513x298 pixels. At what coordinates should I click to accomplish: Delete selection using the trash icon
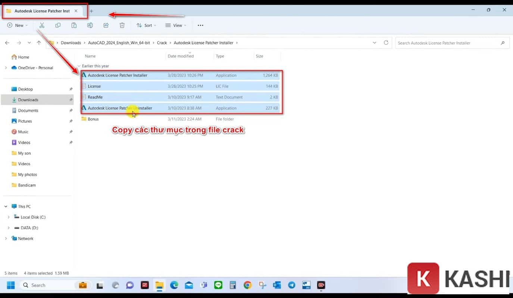(x=122, y=25)
